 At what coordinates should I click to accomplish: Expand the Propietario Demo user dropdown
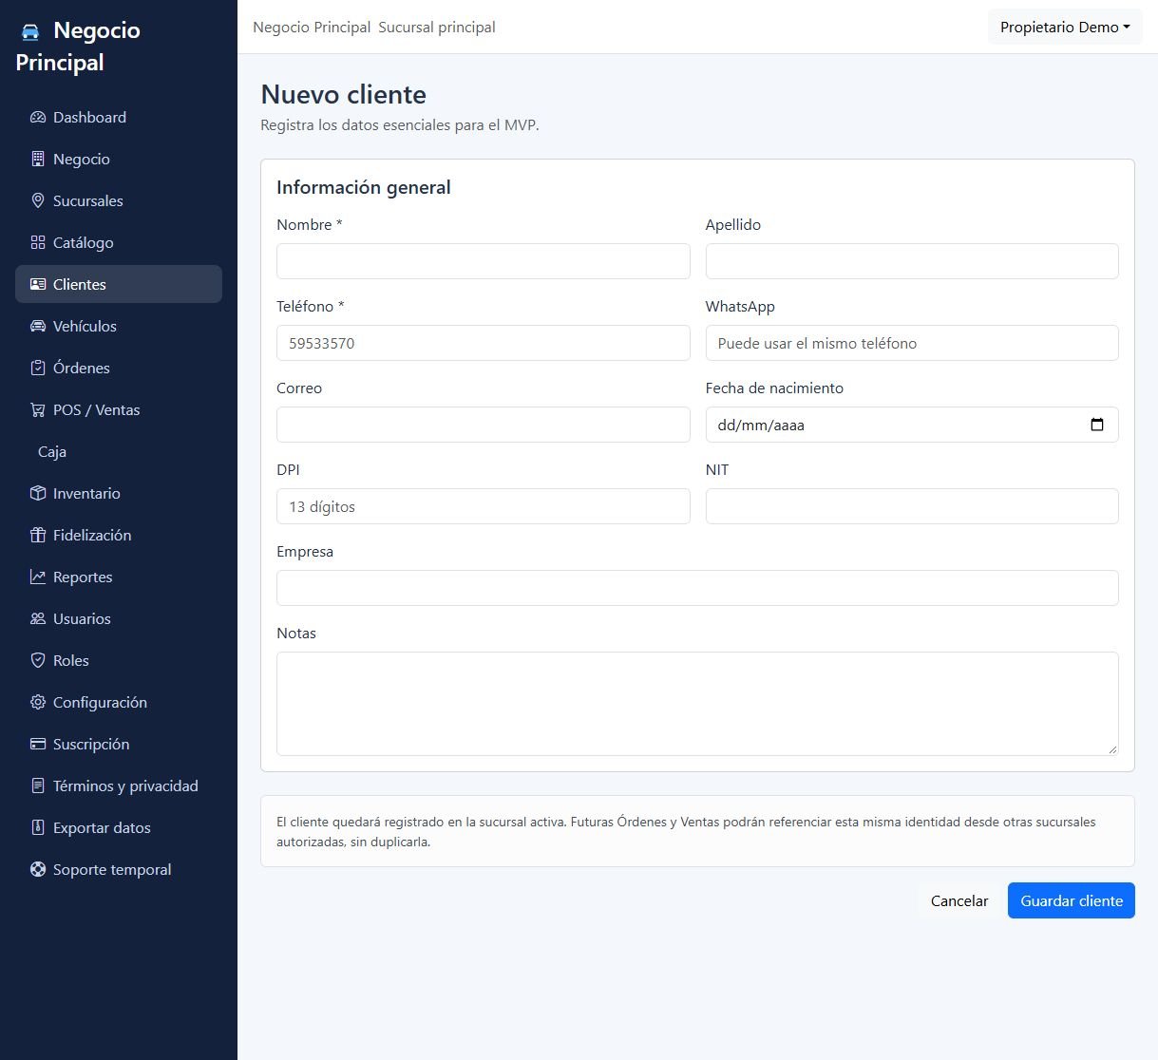pyautogui.click(x=1065, y=28)
